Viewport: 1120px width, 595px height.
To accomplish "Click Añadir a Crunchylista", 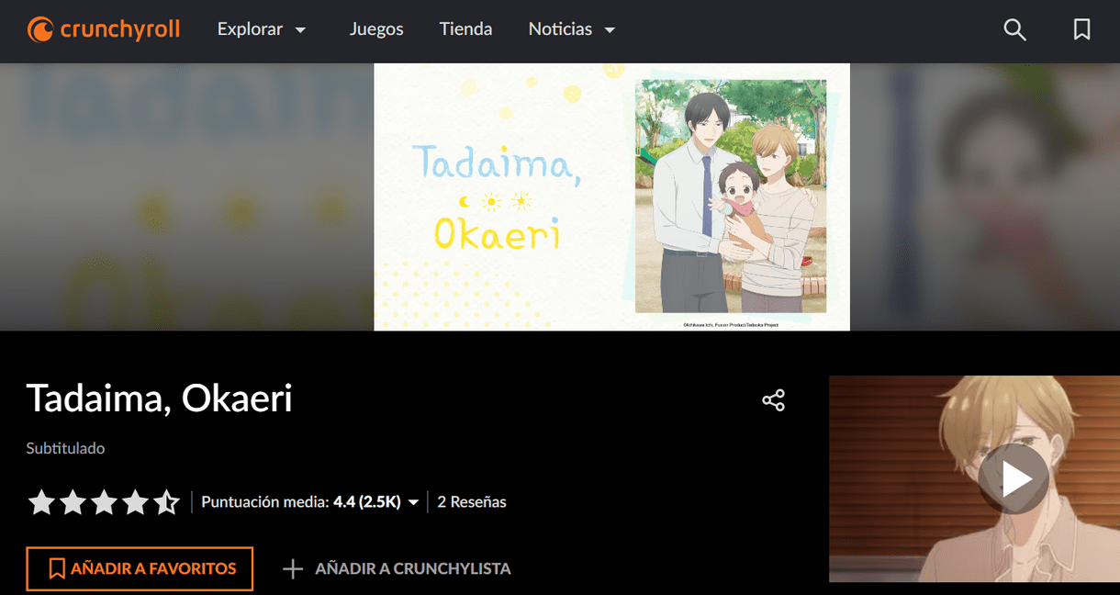I will [397, 568].
